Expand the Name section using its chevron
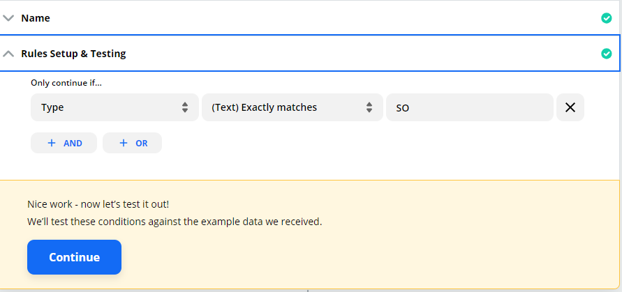 tap(8, 18)
